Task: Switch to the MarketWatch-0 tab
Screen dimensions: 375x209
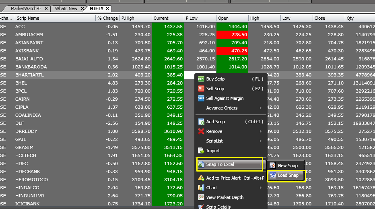Action: click(x=26, y=8)
